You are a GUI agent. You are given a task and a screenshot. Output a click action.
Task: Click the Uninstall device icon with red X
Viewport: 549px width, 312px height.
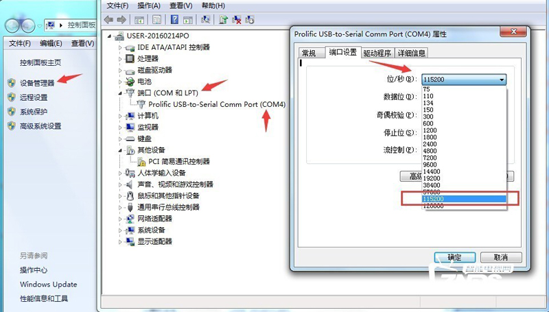[x=237, y=20]
